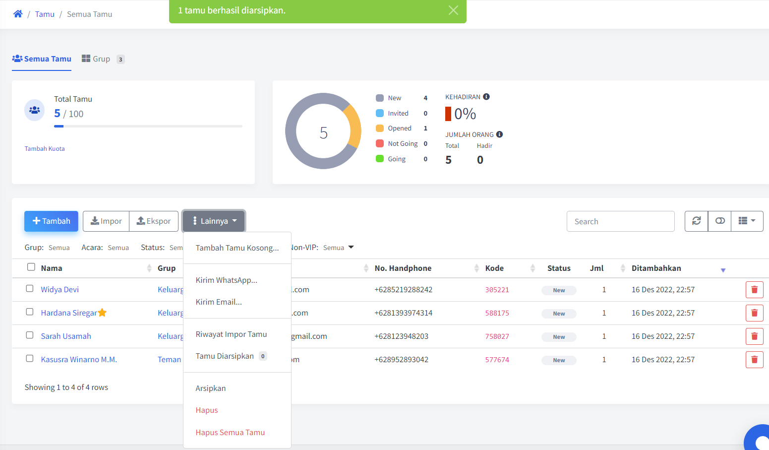Image resolution: width=769 pixels, height=450 pixels.
Task: Tick the checkbox for Sarah Usamah
Action: (30, 335)
